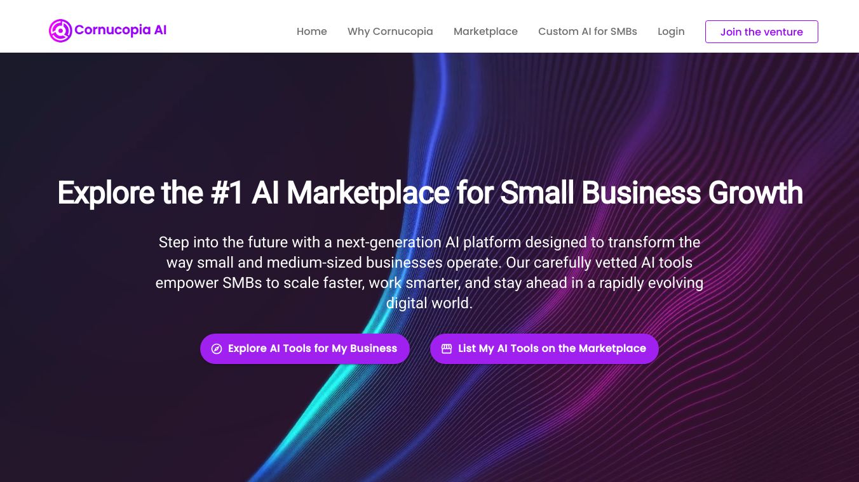Viewport: 859px width, 482px height.
Task: Click the Cornucopia AI circular logo icon
Action: coord(60,30)
